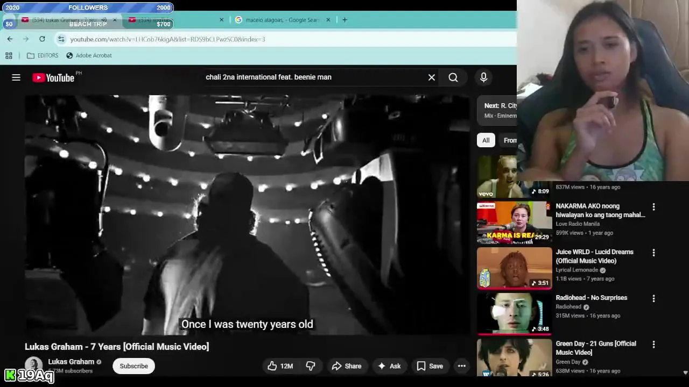Click the video title 7 Years text
The width and height of the screenshot is (689, 387).
pyautogui.click(x=117, y=347)
